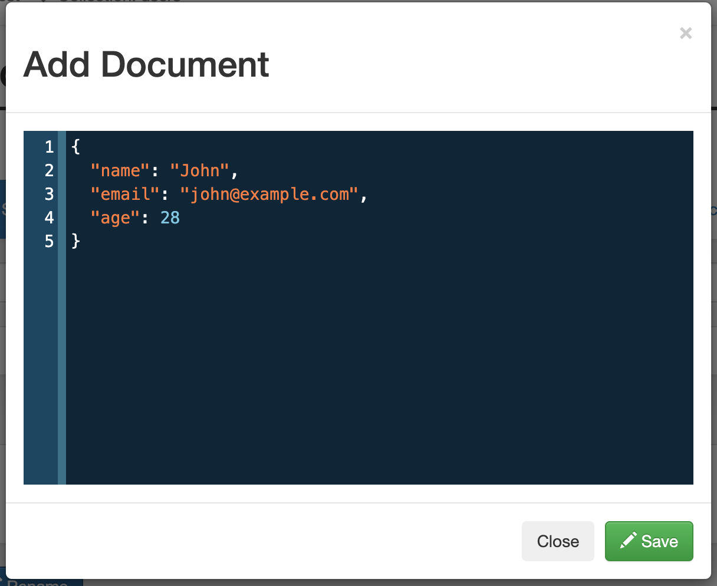Click line number 3 in gutter

click(x=49, y=194)
